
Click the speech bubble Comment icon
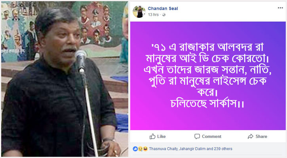[x=197, y=136]
